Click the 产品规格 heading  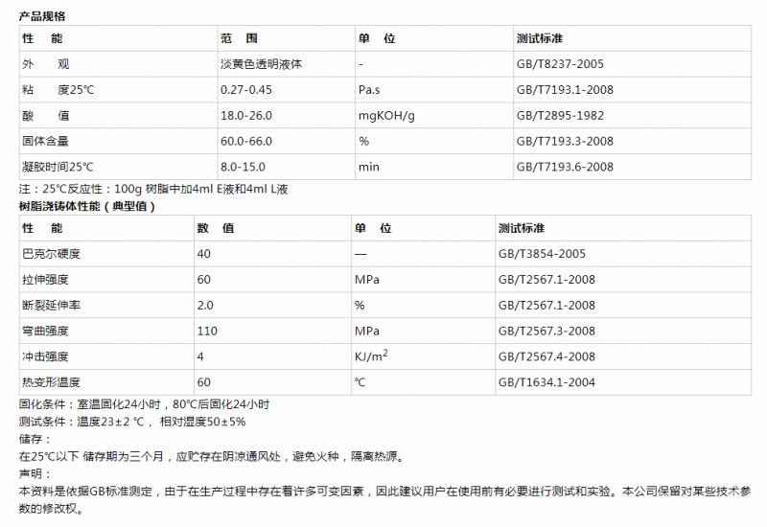pyautogui.click(x=42, y=16)
